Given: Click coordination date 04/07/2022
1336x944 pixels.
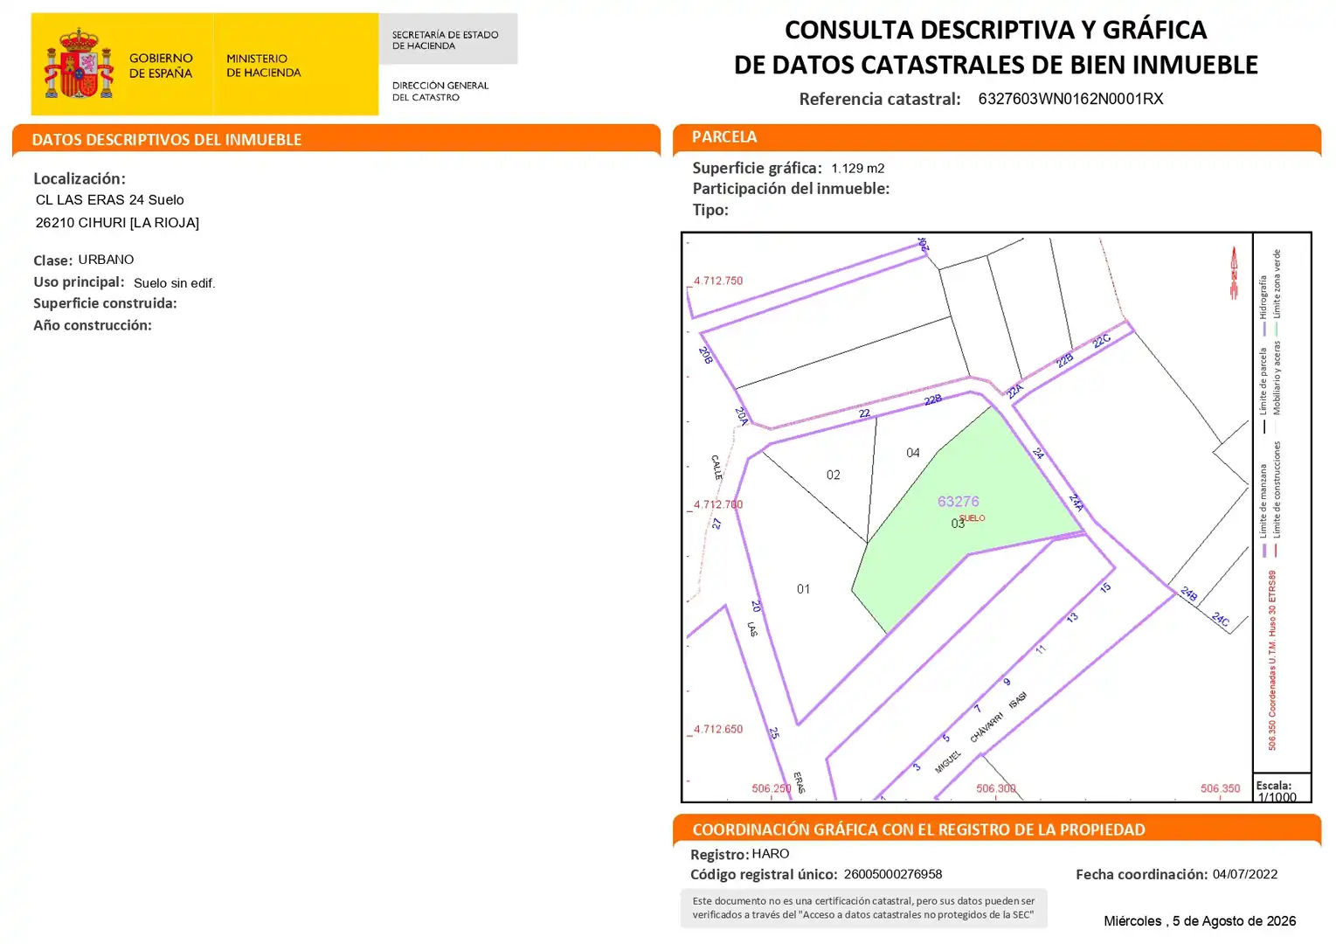Looking at the screenshot, I should click(x=1245, y=874).
